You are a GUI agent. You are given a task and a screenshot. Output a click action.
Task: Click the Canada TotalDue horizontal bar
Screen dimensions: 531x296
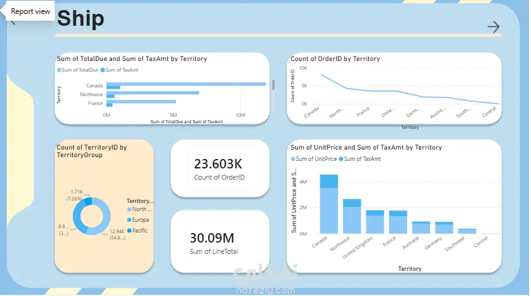(186, 84)
